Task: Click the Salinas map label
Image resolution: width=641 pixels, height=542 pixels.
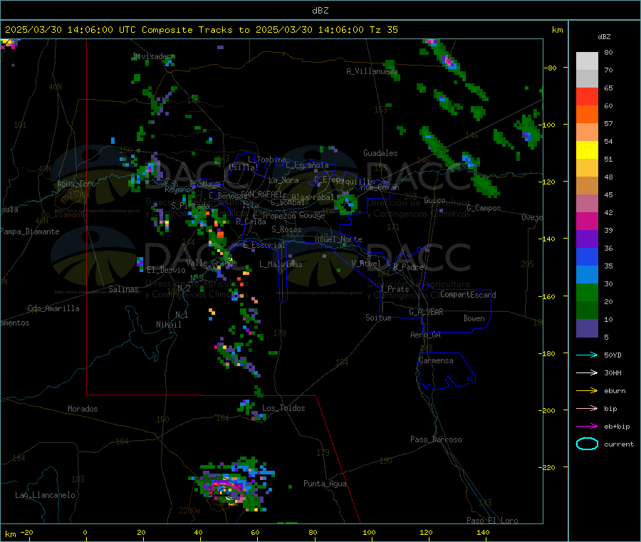Action: click(x=123, y=289)
